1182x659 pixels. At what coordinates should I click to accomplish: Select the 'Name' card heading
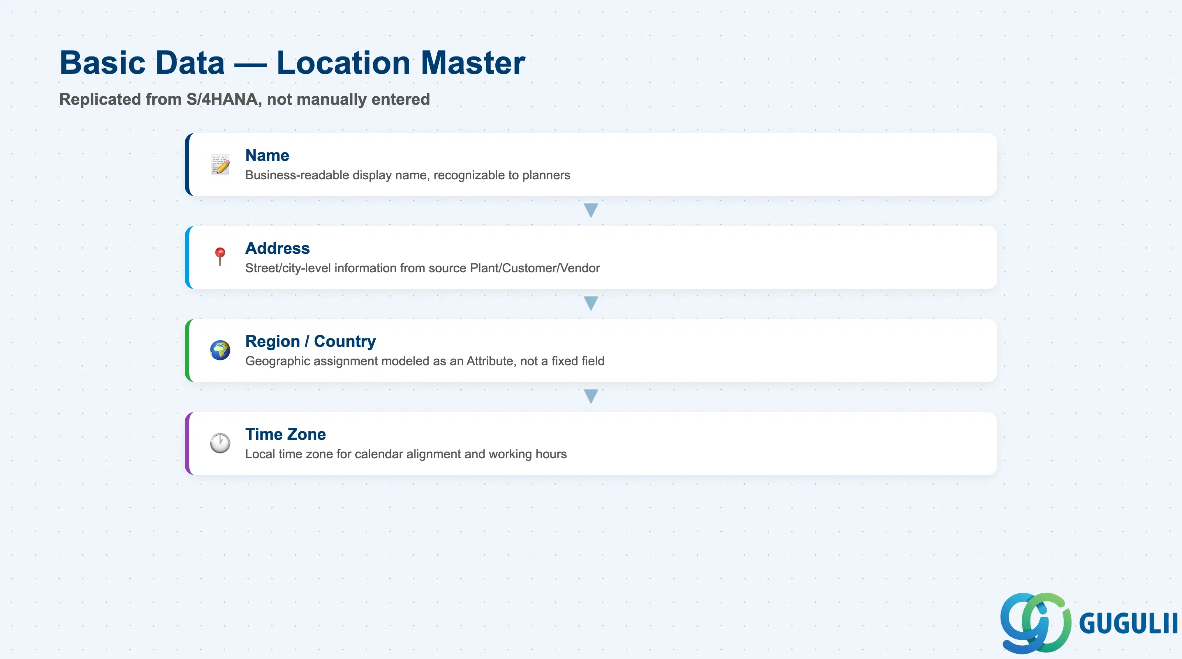(267, 155)
